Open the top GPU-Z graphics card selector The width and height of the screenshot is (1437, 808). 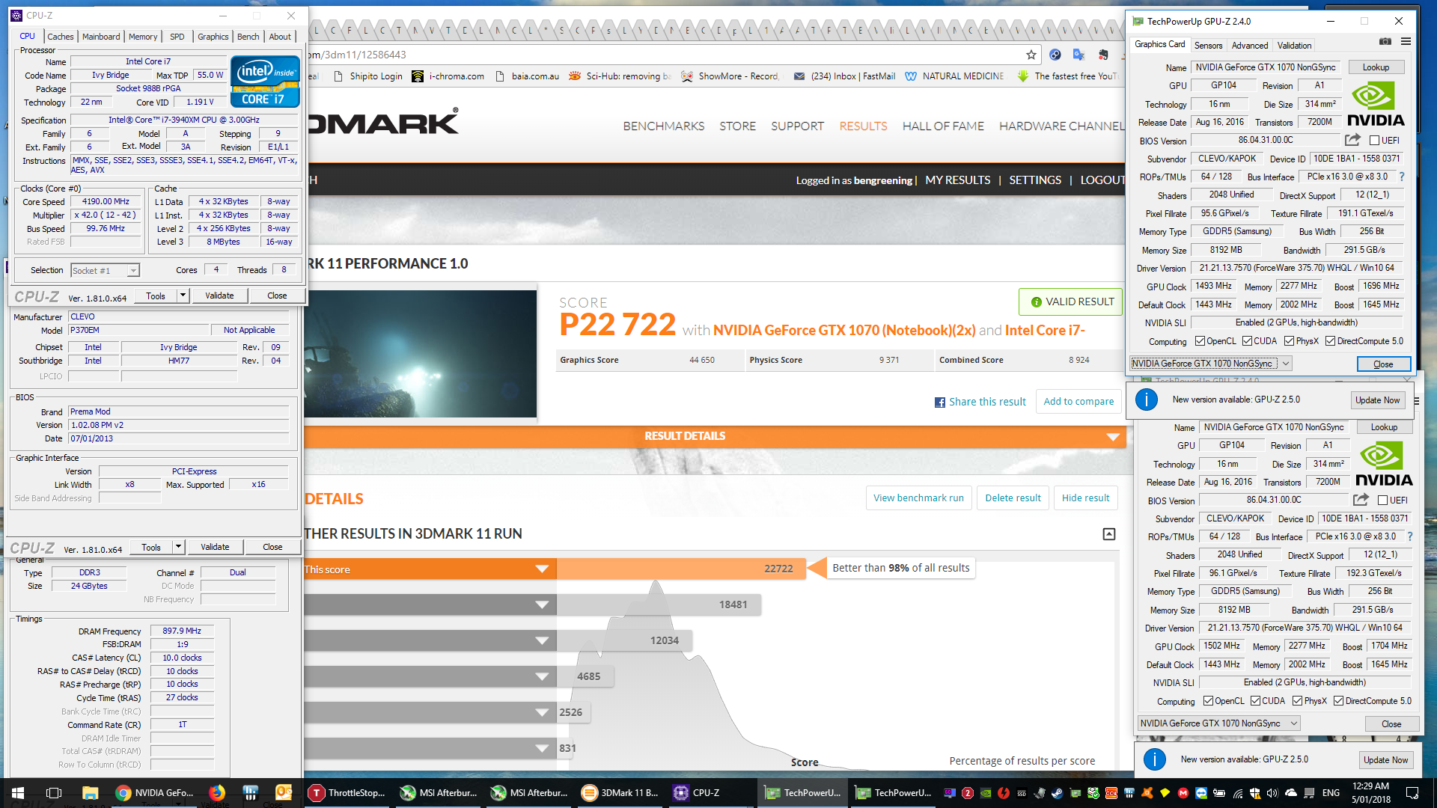(x=1210, y=364)
